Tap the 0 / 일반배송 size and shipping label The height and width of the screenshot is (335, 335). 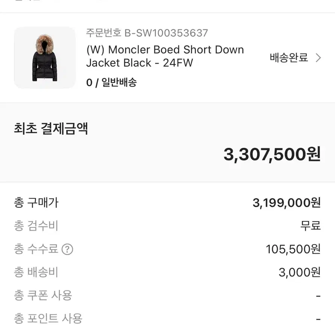(111, 82)
